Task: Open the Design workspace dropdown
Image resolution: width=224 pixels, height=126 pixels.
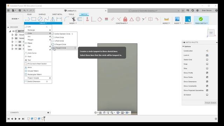Action: pos(15,19)
